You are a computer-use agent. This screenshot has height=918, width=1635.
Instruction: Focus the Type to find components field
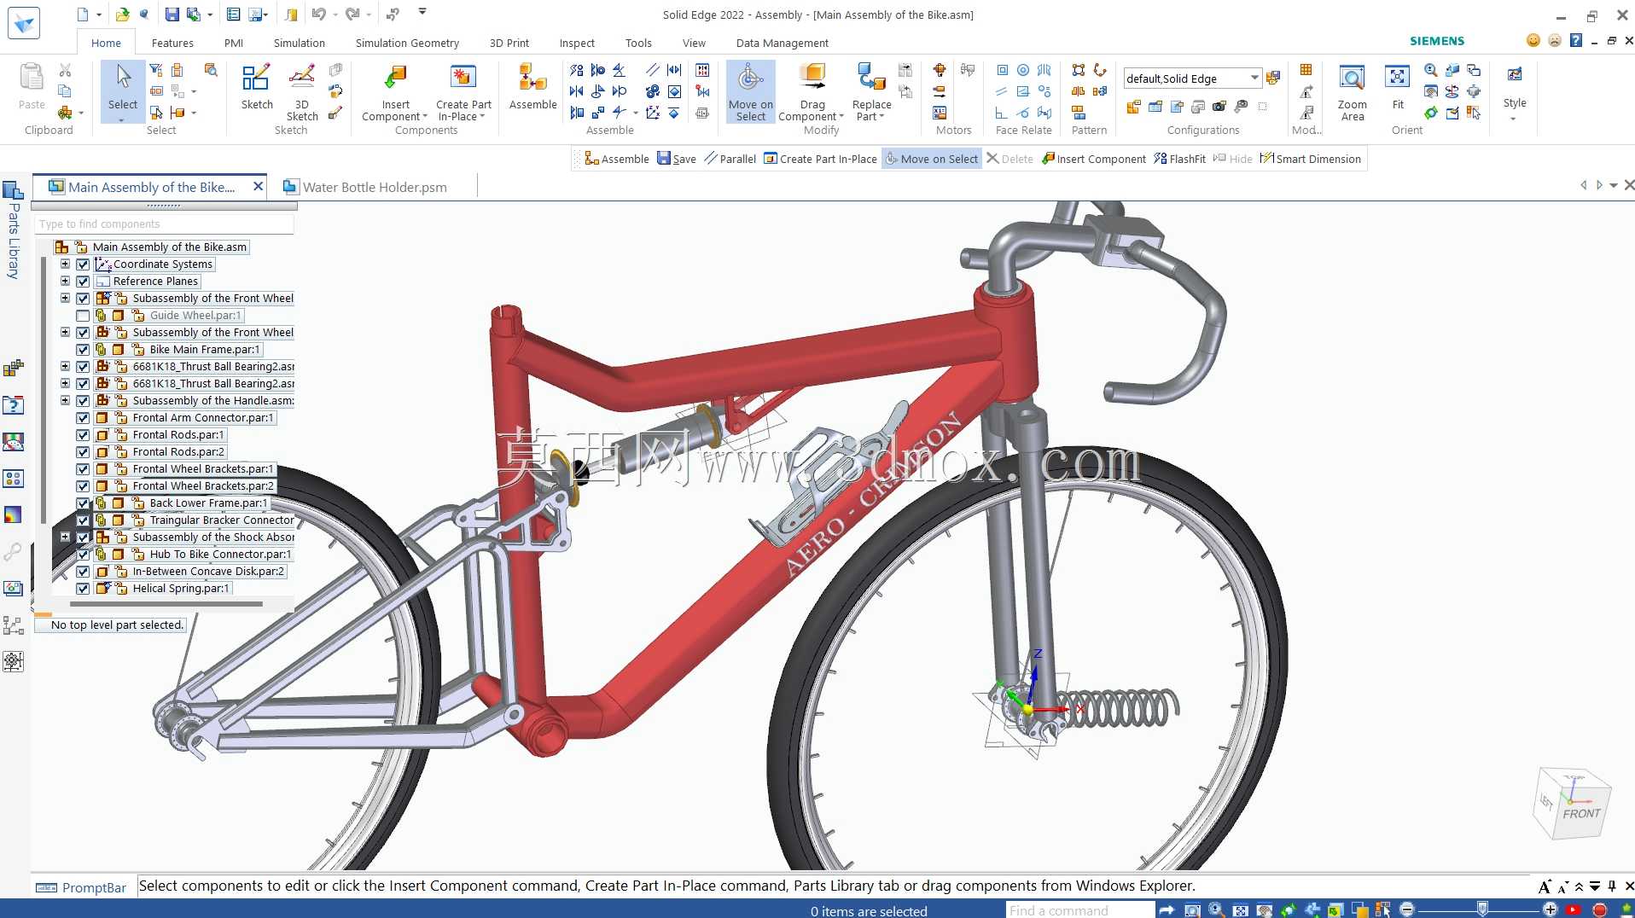point(165,224)
